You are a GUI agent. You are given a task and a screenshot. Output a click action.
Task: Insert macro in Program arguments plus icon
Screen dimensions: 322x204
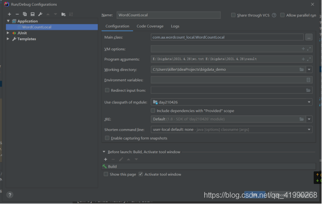(x=303, y=59)
